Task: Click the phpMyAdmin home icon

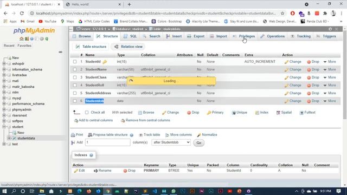Action: coord(22,38)
